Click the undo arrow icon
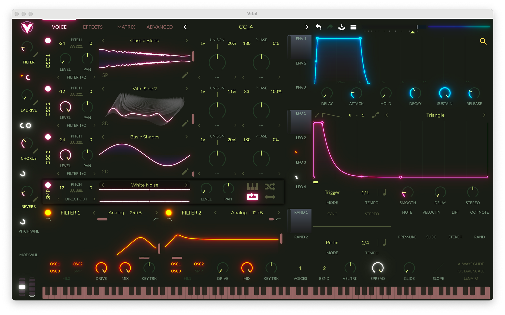The height and width of the screenshot is (315, 505). click(318, 27)
